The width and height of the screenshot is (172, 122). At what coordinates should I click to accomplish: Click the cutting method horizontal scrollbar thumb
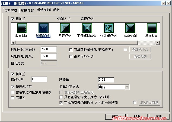tap(76, 42)
